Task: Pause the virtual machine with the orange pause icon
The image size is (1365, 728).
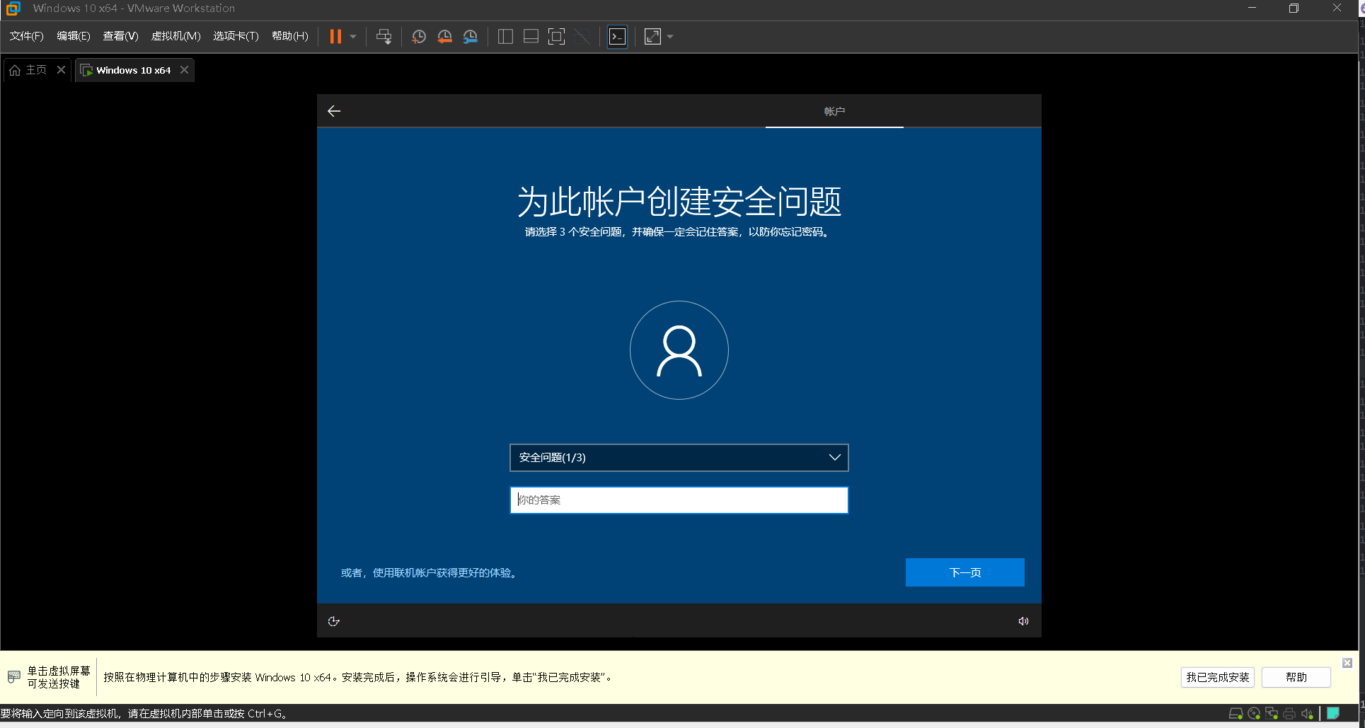Action: click(335, 37)
